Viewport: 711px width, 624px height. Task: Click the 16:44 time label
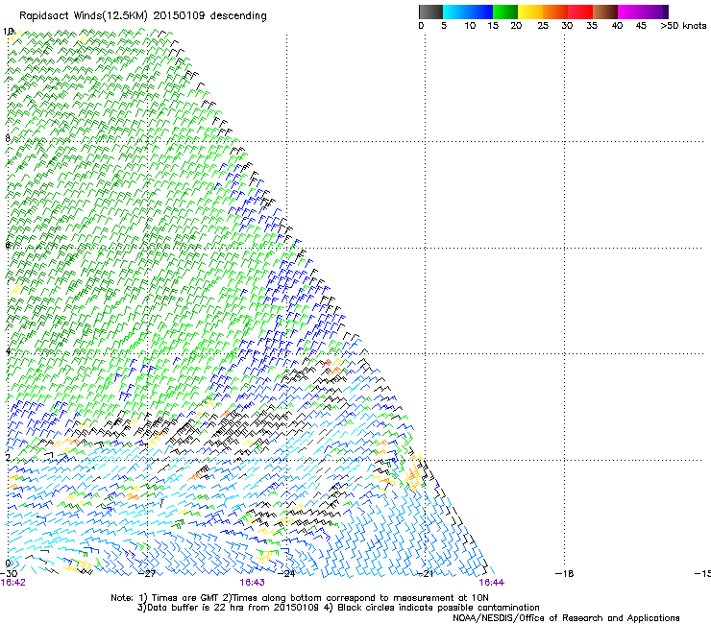[x=492, y=583]
